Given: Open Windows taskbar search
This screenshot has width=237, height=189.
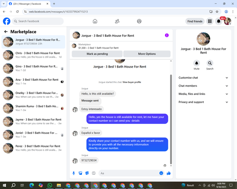Looking at the screenshot, I should coord(13,185).
